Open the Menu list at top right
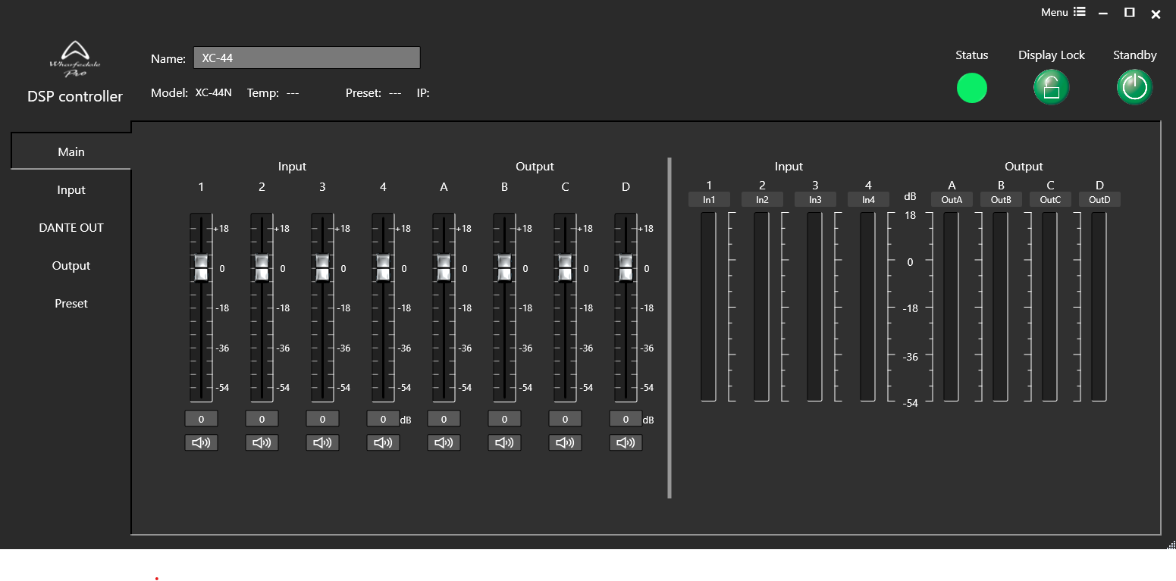The width and height of the screenshot is (1176, 581). point(1063,12)
